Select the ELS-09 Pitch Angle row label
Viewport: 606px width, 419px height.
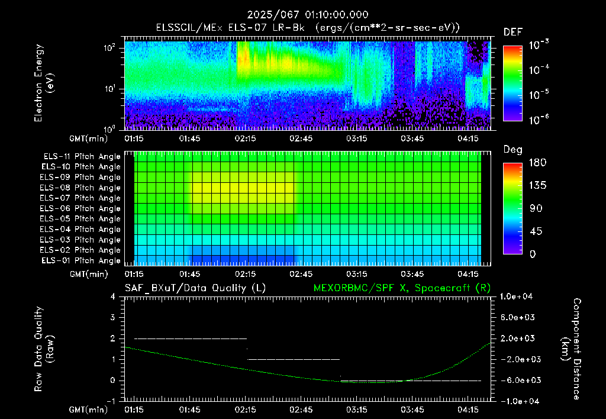(80, 178)
